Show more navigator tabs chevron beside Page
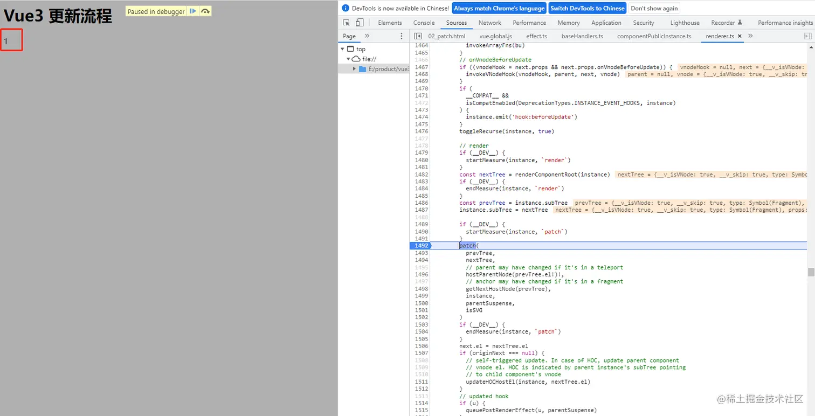This screenshot has height=416, width=815. click(x=367, y=36)
